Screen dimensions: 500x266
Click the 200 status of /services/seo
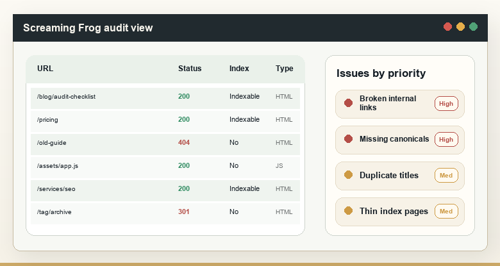click(x=184, y=188)
